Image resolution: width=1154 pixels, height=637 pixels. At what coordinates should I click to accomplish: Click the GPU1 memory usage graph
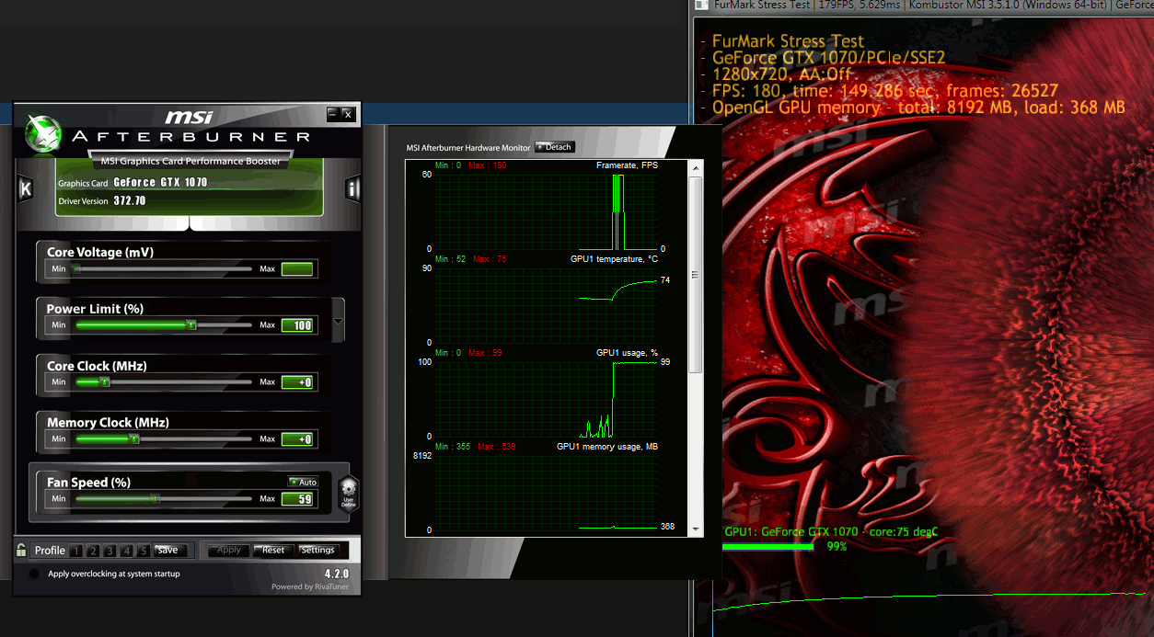coord(547,493)
